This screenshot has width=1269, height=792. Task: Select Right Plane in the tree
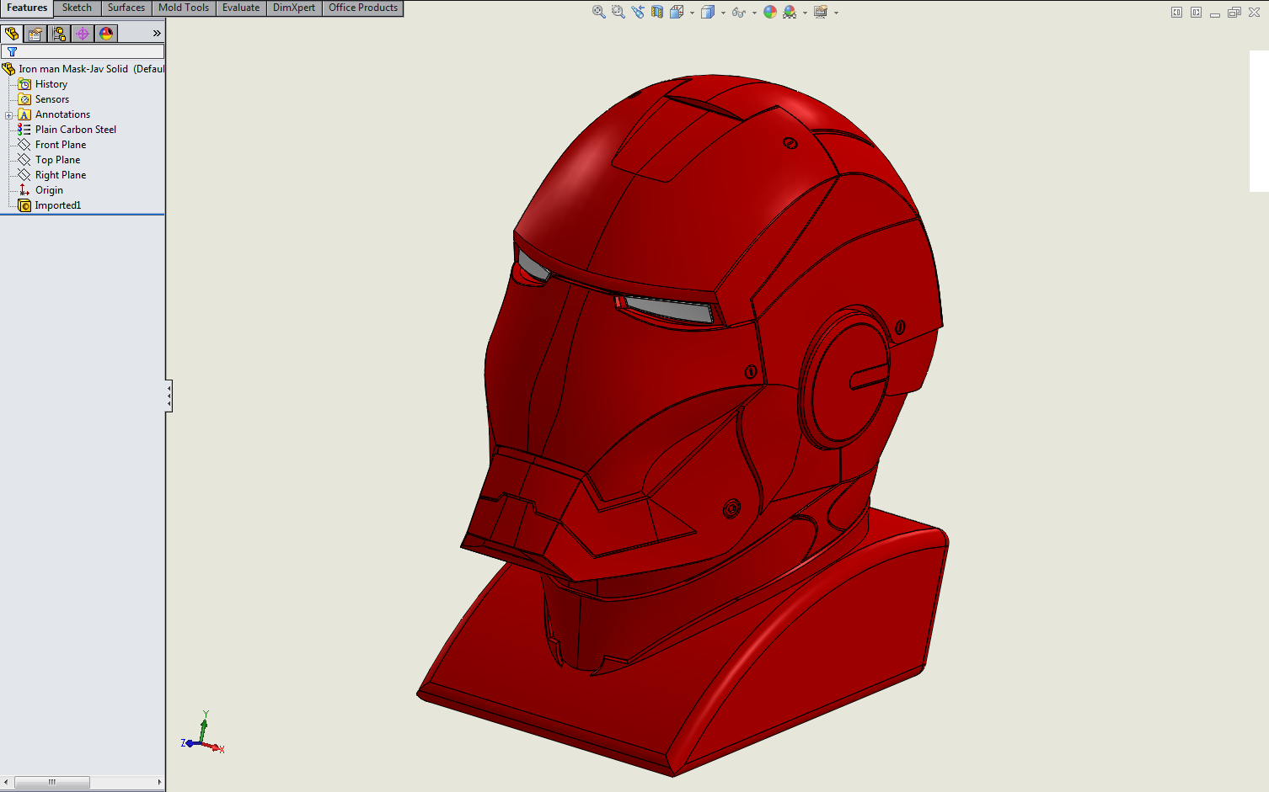click(61, 175)
